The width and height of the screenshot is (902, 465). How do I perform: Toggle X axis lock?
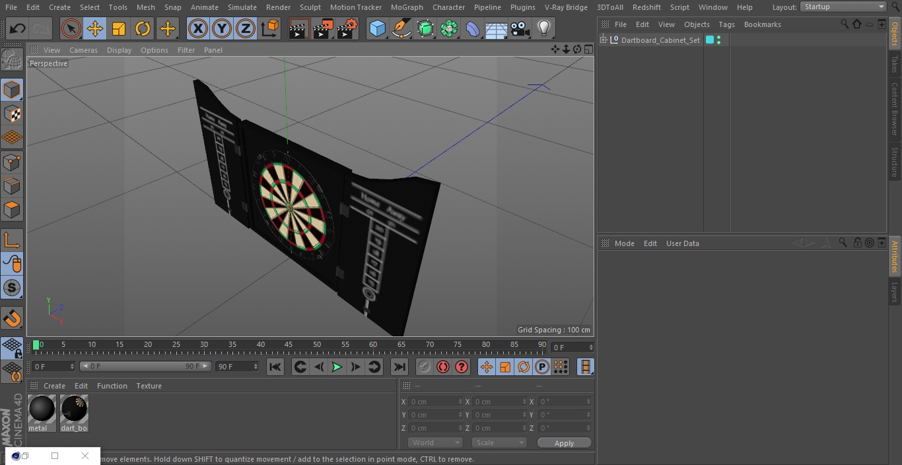pos(197,28)
